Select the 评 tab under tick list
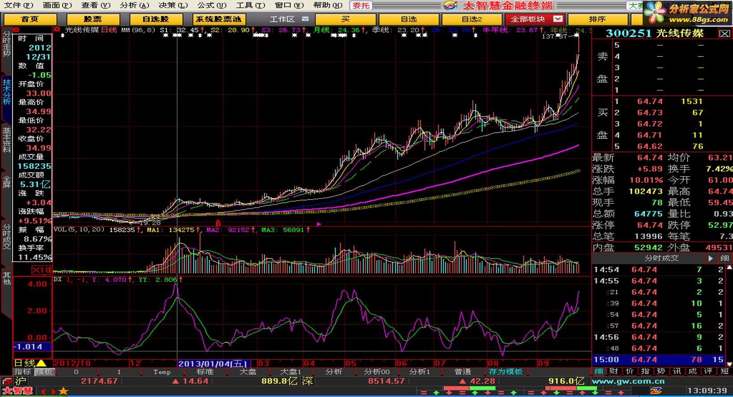733x397 pixels. coord(708,371)
